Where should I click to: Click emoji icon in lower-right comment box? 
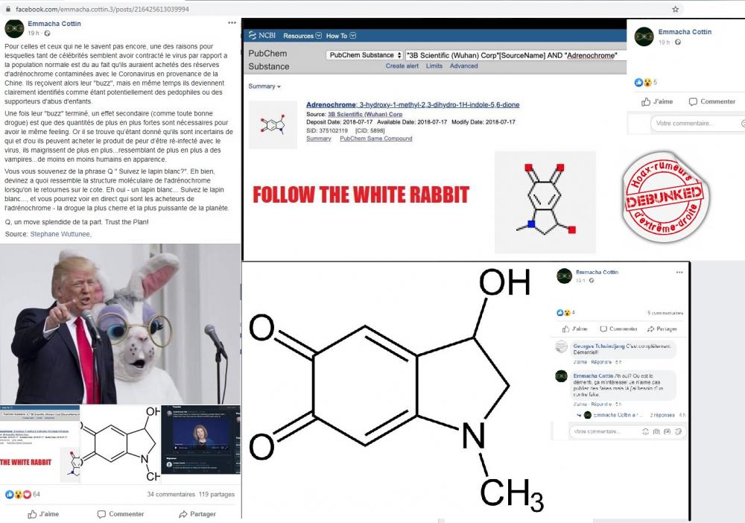[x=645, y=432]
